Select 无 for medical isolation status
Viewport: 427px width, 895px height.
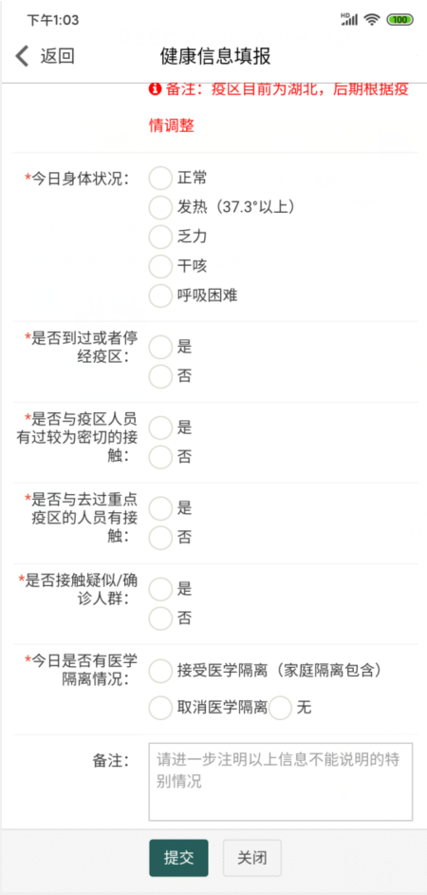click(281, 709)
